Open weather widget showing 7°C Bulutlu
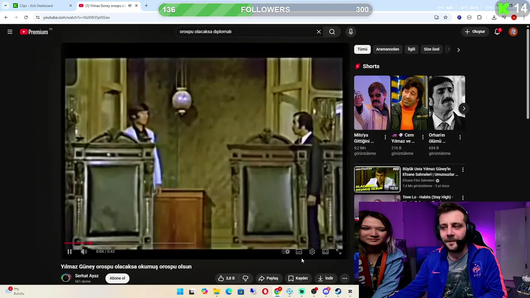This screenshot has height=298, width=530. (16, 291)
